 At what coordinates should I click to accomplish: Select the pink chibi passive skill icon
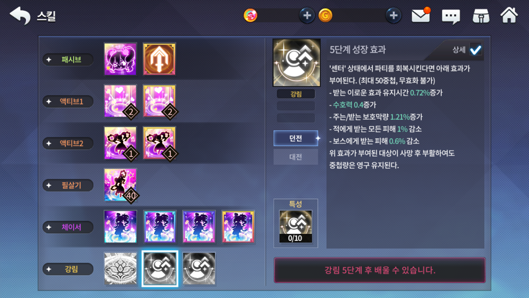pyautogui.click(x=120, y=59)
